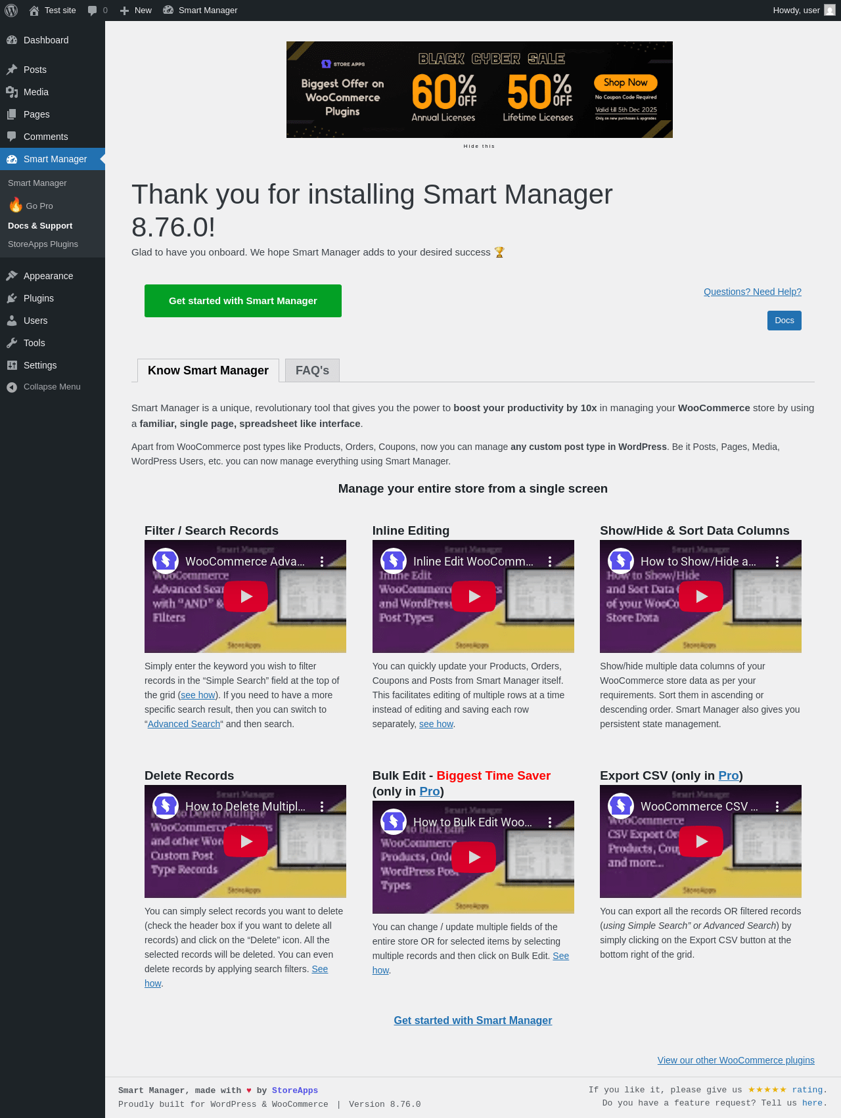Open options menu on Inline Edit video

tap(550, 562)
